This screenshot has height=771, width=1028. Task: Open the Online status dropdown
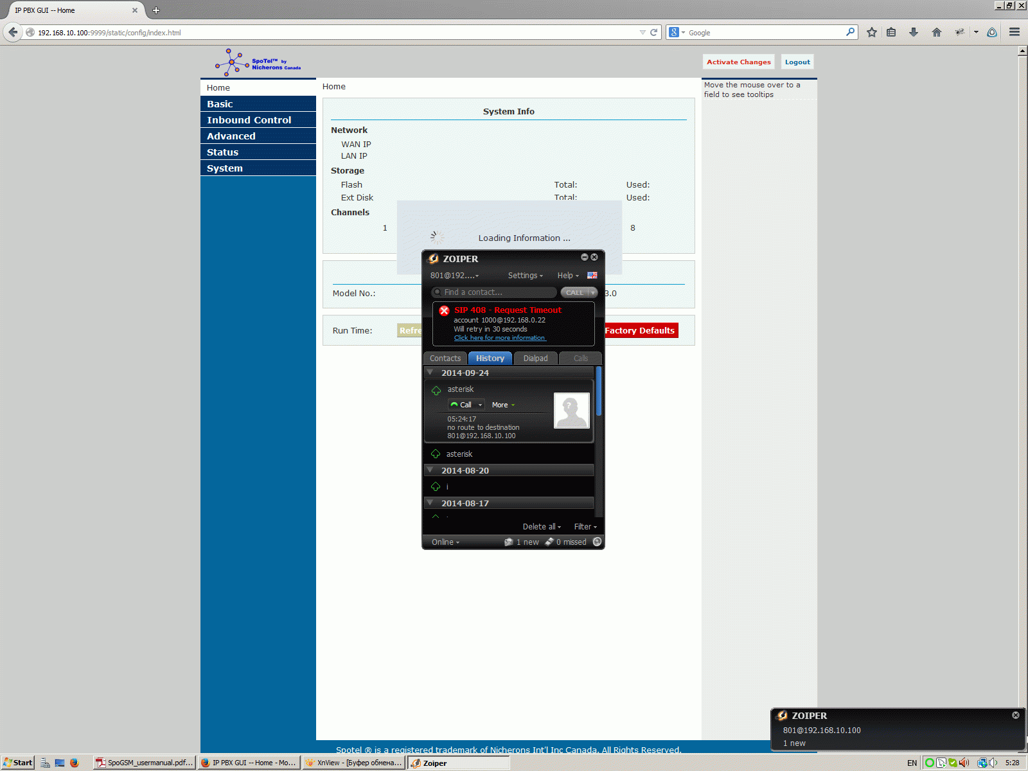(x=445, y=542)
